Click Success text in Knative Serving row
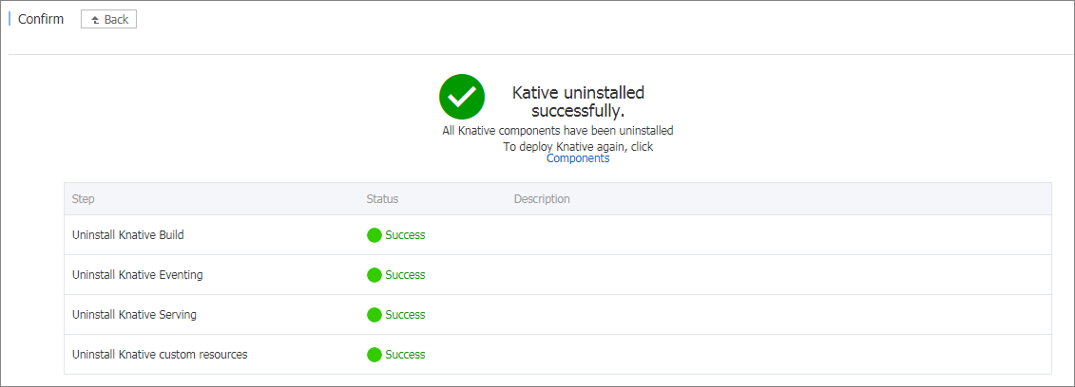 (405, 315)
